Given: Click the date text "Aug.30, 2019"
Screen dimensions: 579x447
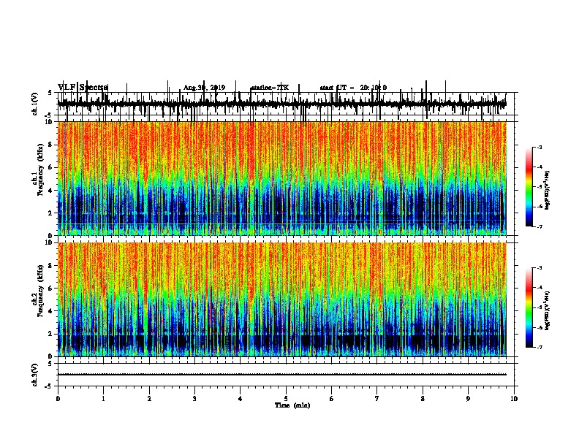Looking at the screenshot, I should click(x=204, y=88).
